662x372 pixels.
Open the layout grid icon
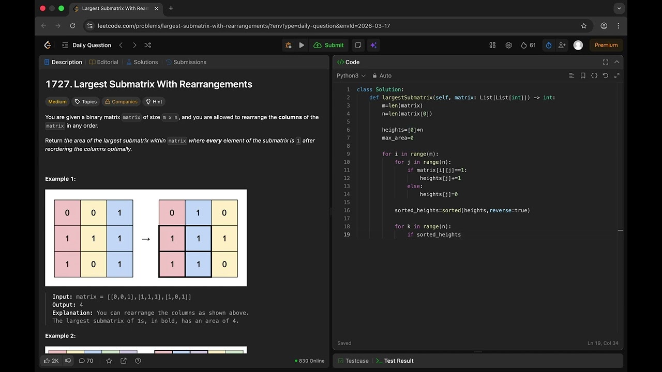(x=492, y=45)
